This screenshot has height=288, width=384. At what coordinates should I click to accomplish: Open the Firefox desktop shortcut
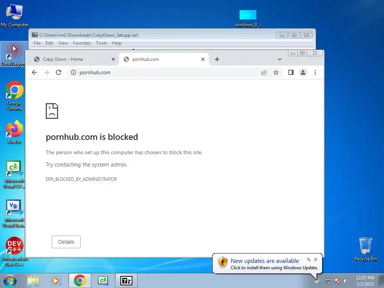15,132
